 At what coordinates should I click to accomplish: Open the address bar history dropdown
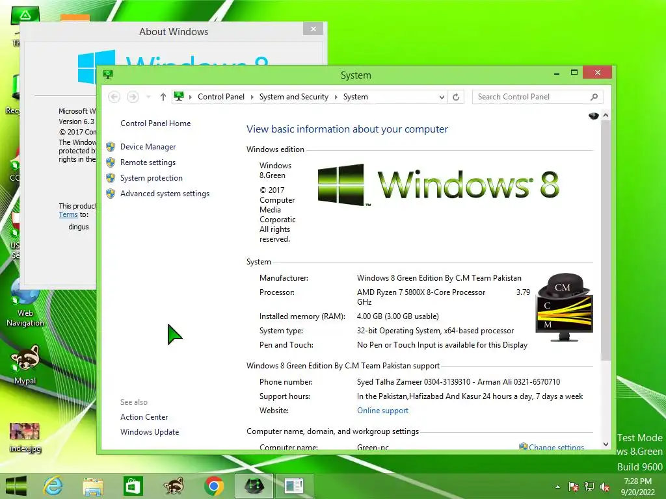442,97
